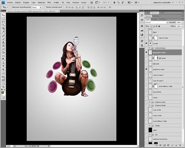Select the Type (T) tool
The image size is (185, 148).
(3, 66)
